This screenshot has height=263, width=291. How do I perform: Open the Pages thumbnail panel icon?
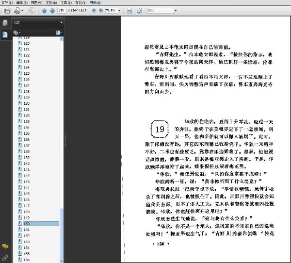(5, 23)
